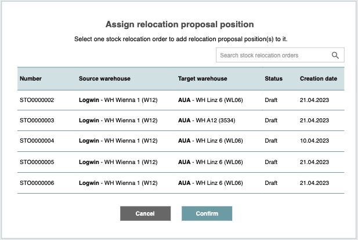Choose stock relocation order STO0000004

pyautogui.click(x=37, y=141)
